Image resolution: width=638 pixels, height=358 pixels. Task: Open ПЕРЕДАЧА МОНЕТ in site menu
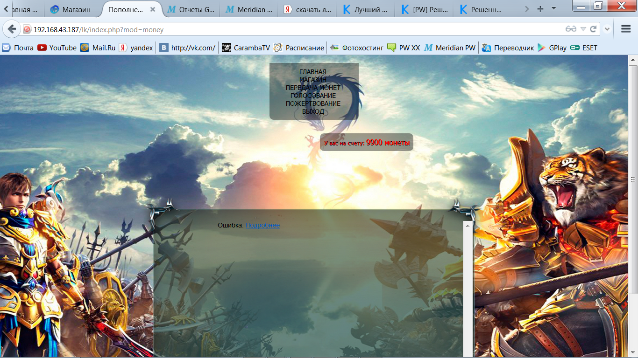[313, 88]
